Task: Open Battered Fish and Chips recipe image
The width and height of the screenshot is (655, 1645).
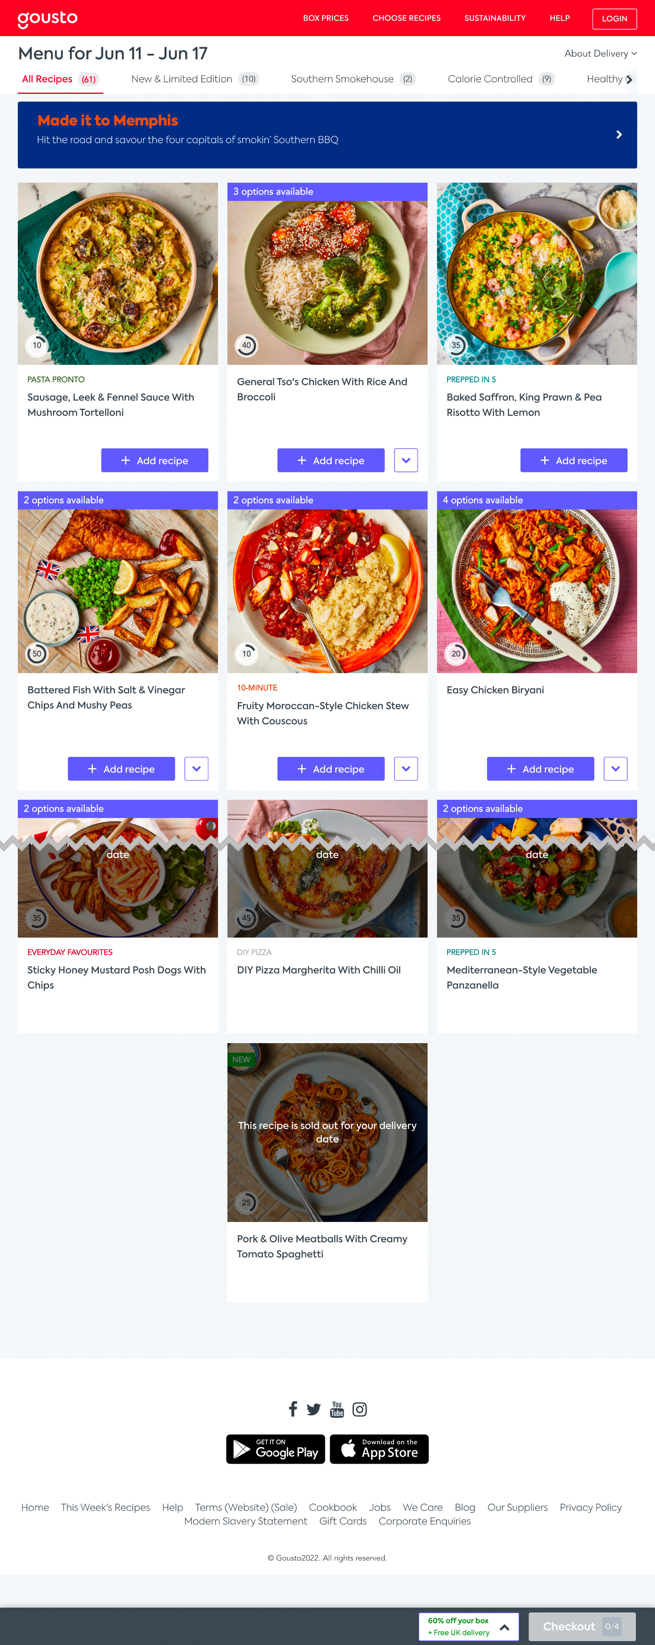Action: [118, 591]
